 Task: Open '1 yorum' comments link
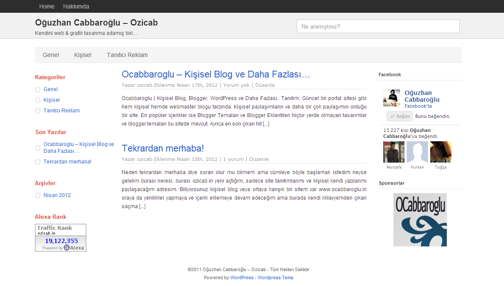(233, 159)
